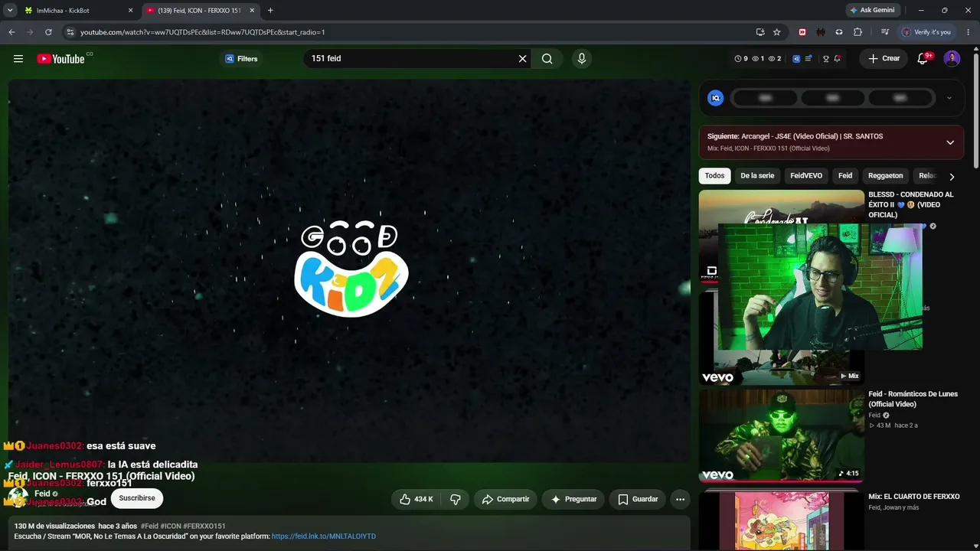The height and width of the screenshot is (551, 980).
Task: Open the YouTube guide hamburger menu
Action: click(x=18, y=59)
